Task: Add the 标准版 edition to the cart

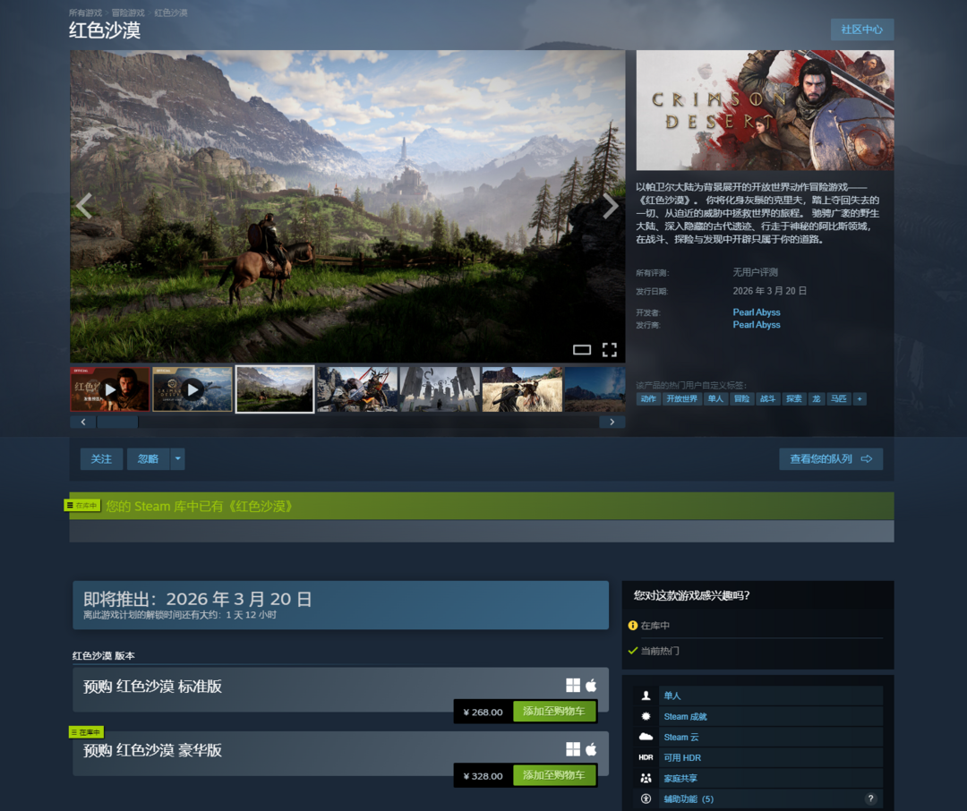Action: [x=554, y=712]
